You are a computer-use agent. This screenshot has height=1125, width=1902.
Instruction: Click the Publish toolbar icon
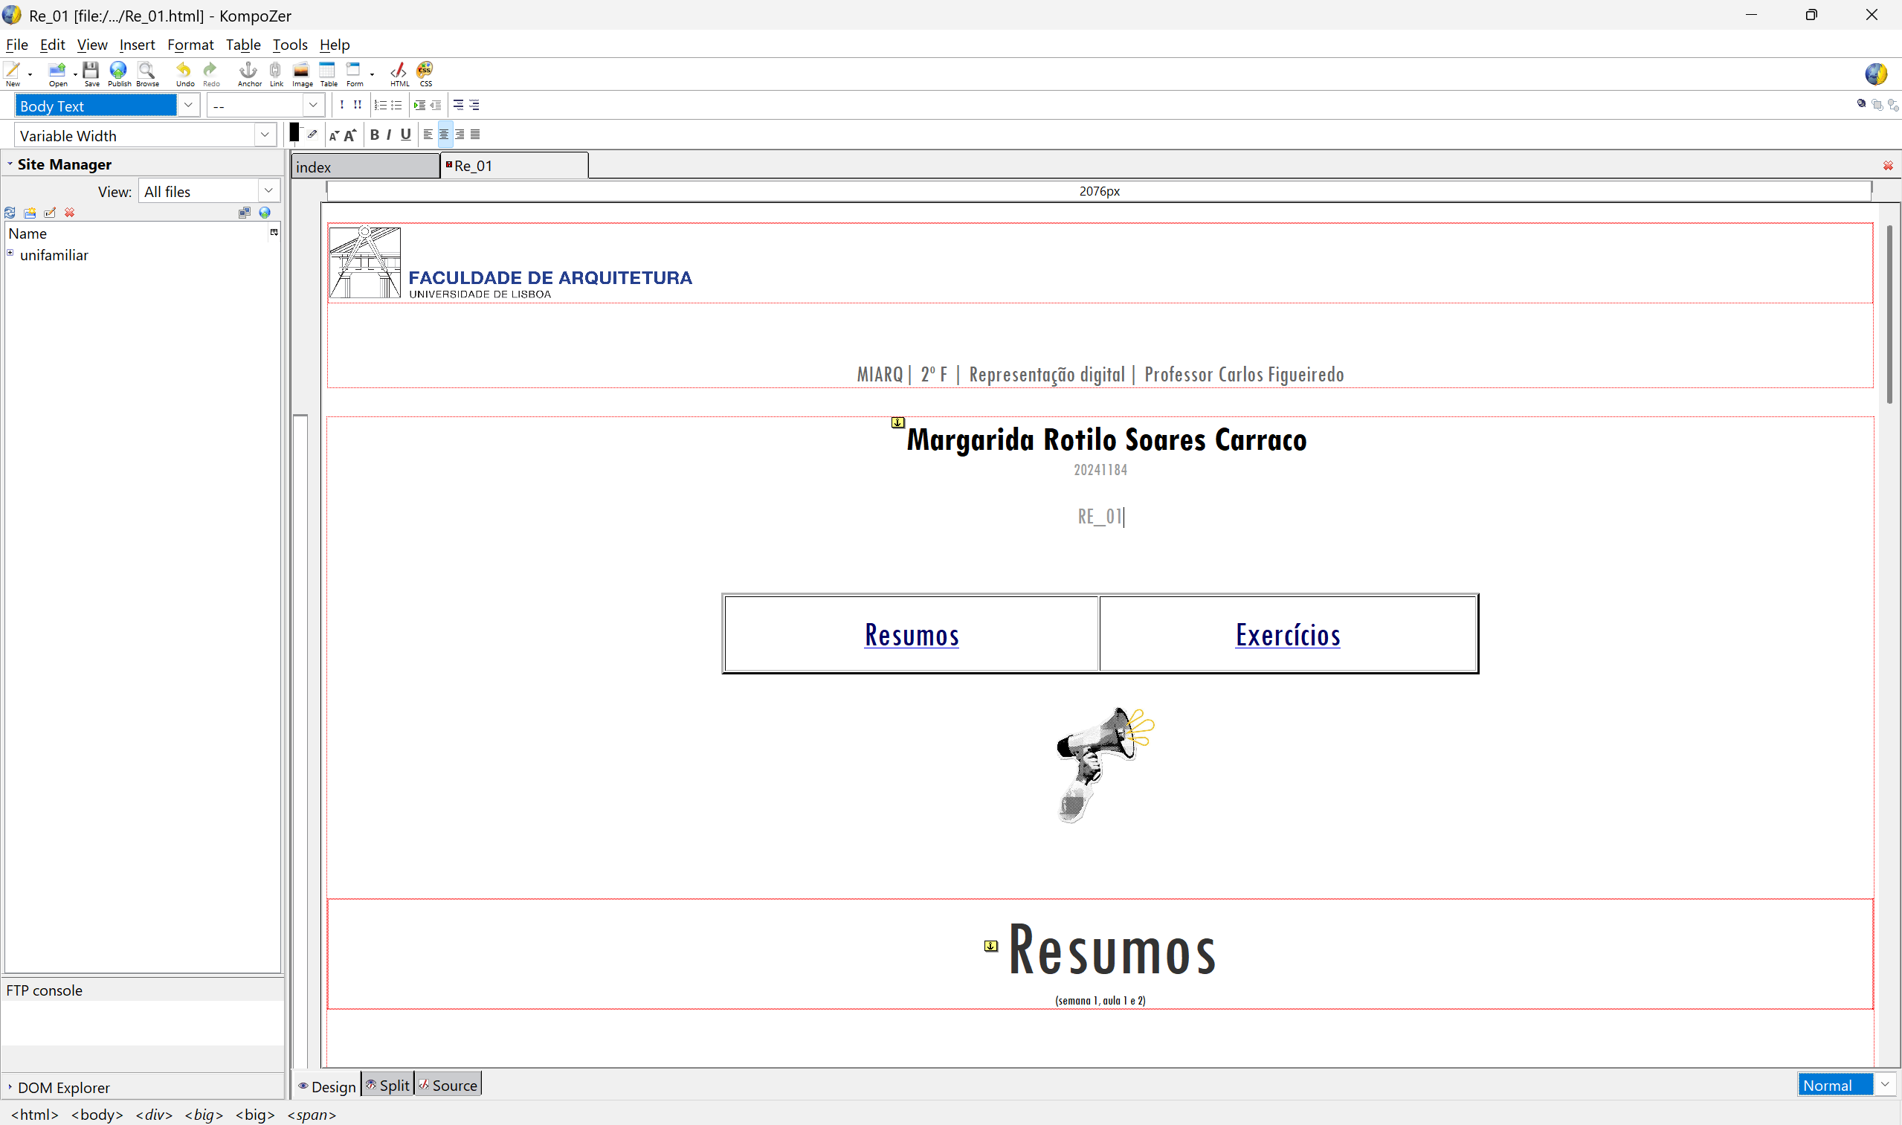tap(118, 73)
